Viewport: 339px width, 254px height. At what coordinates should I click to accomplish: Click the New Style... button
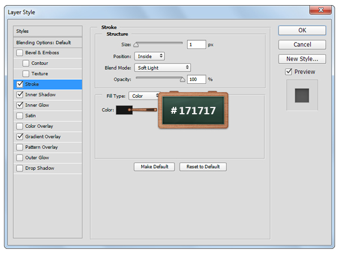click(302, 59)
